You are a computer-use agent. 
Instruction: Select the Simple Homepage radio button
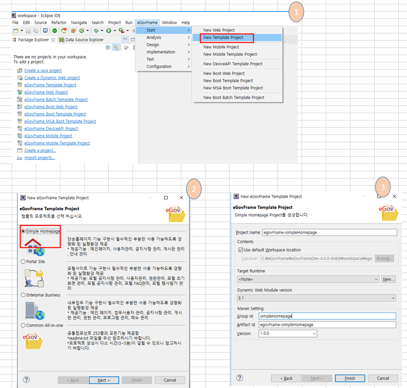tap(23, 231)
